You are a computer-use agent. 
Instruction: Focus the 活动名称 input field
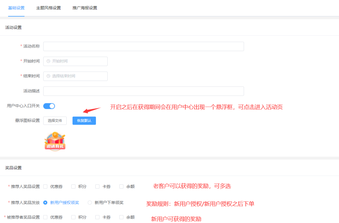point(143,46)
